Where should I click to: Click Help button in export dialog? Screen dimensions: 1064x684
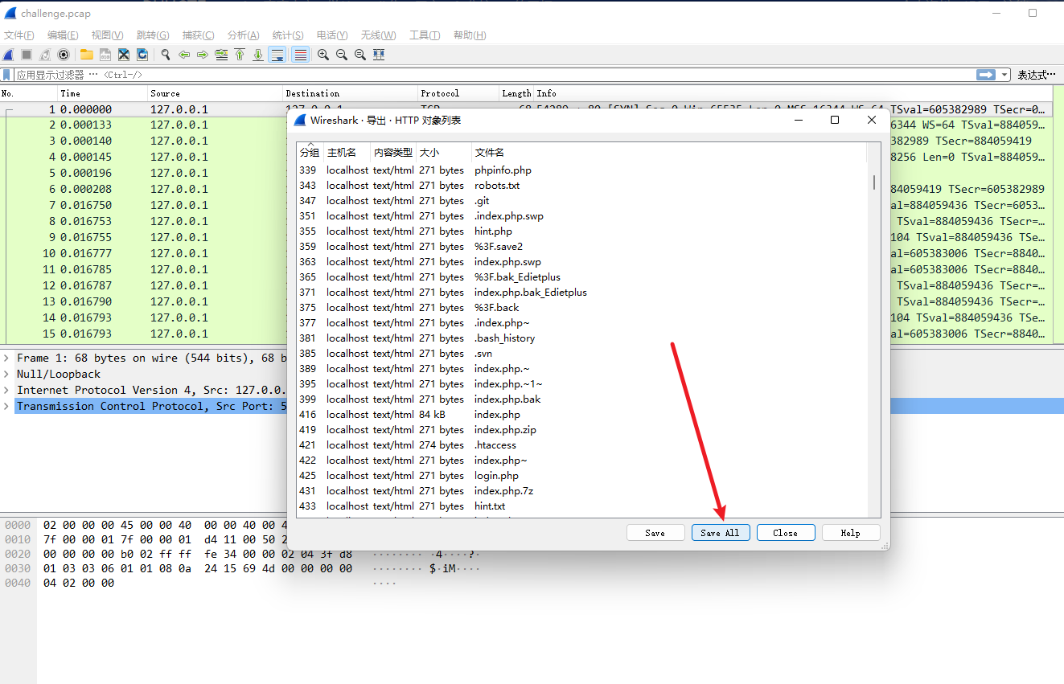pyautogui.click(x=851, y=533)
